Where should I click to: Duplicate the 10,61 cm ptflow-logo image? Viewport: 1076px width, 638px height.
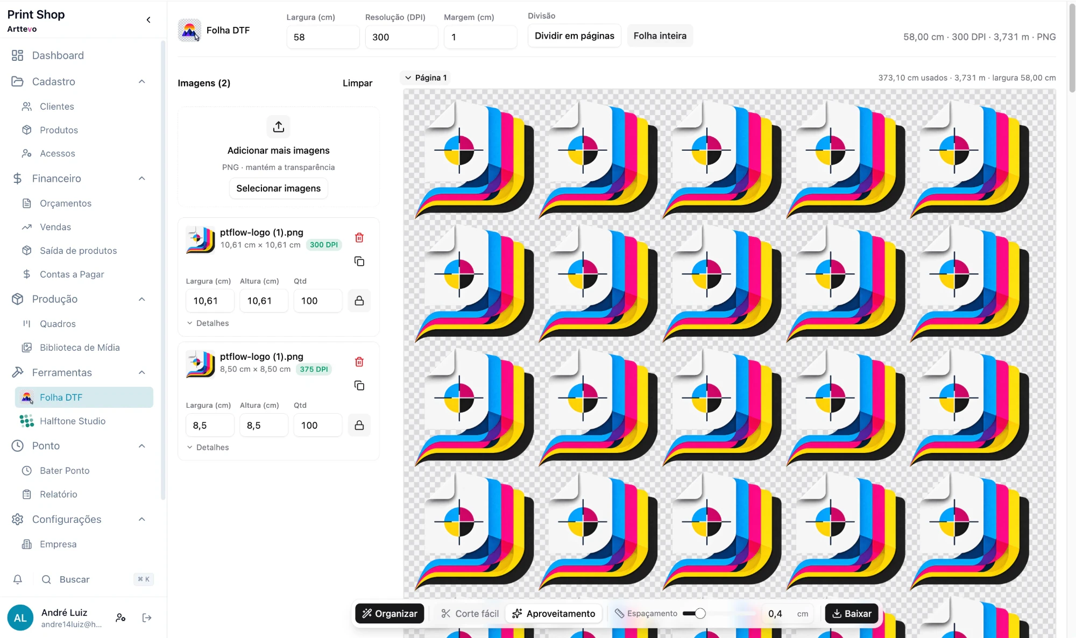[359, 261]
